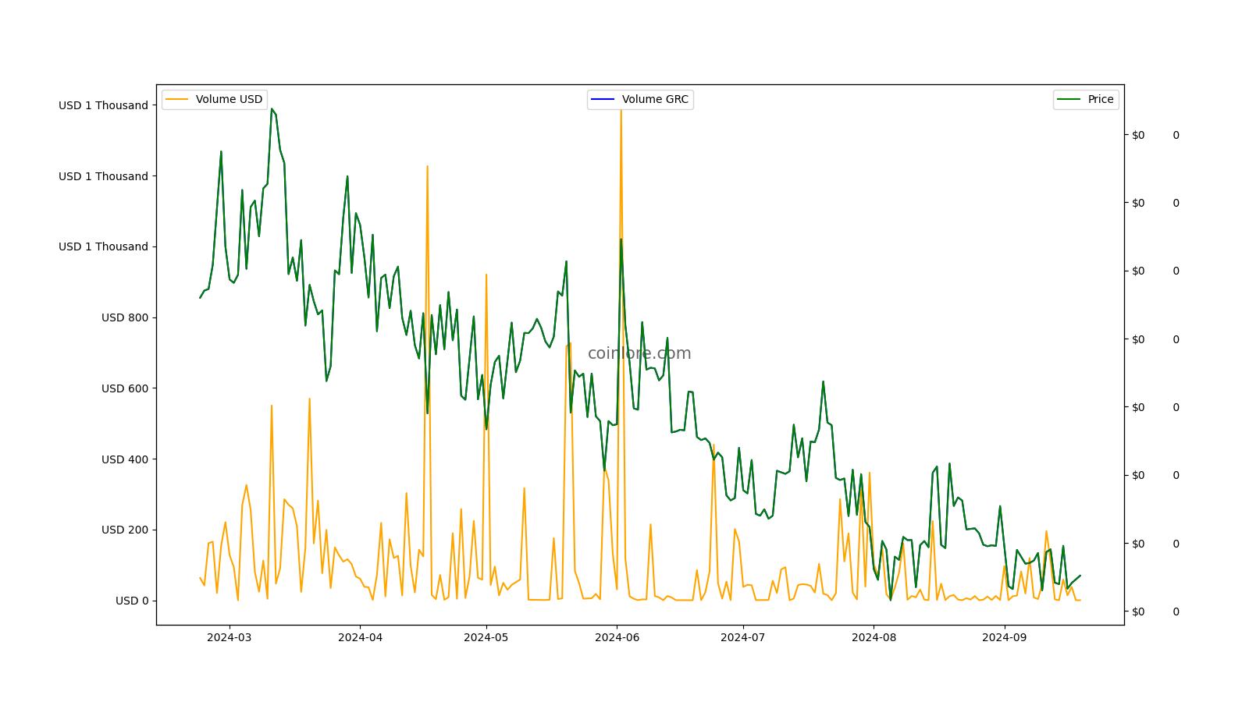Click the green Price legend line

(1069, 99)
